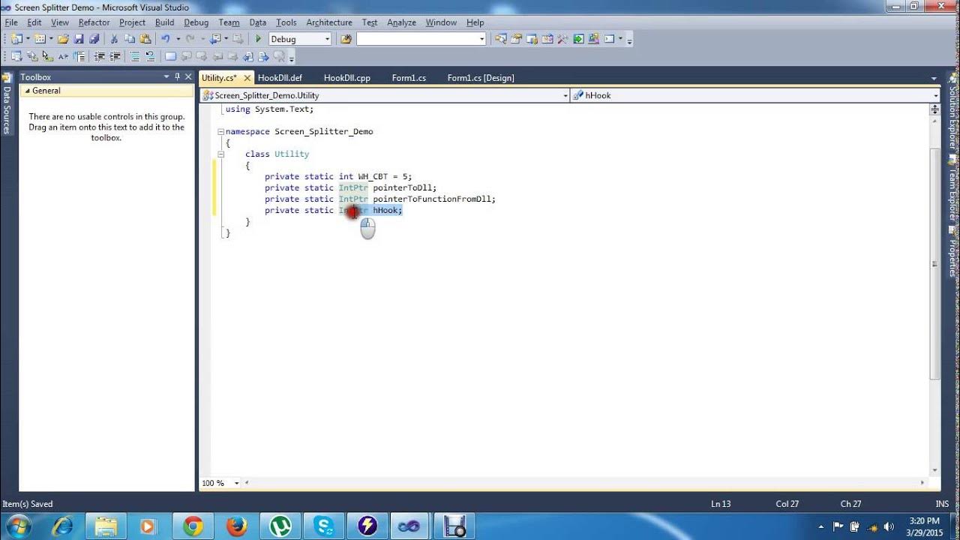Switch to the HookDll.def tab
The image size is (960, 540).
click(x=279, y=78)
